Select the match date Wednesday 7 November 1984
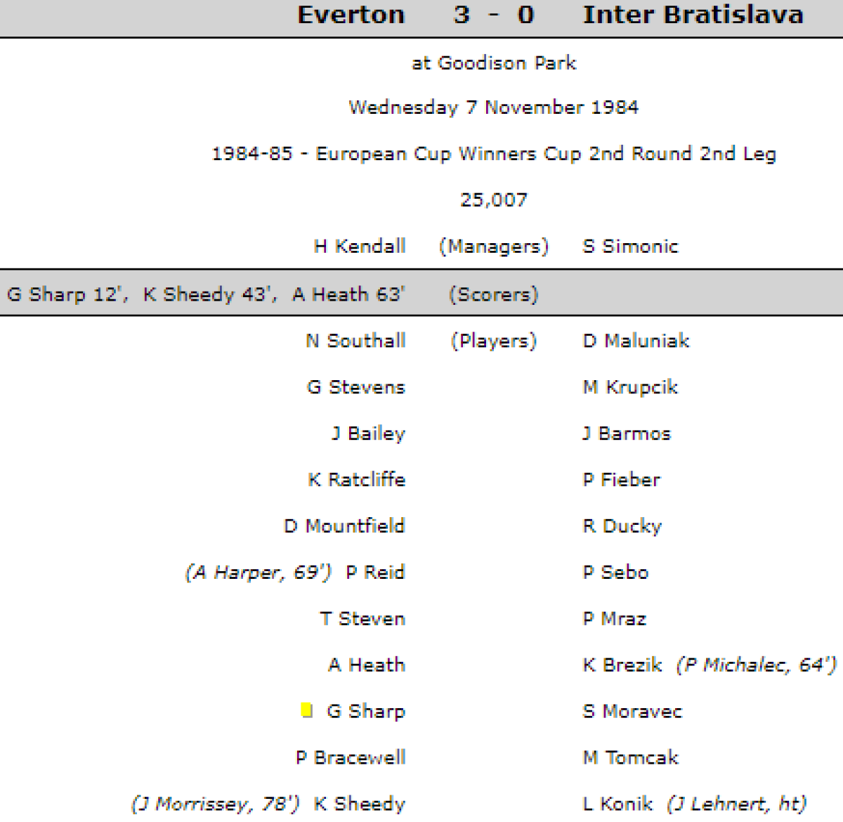 coord(494,107)
